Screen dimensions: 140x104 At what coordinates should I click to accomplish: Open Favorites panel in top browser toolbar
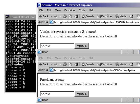coord(105,16)
